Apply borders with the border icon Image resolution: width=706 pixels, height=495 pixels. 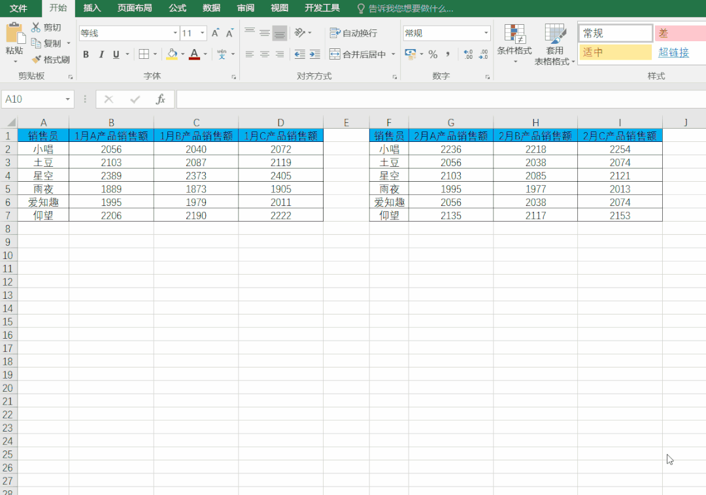144,54
